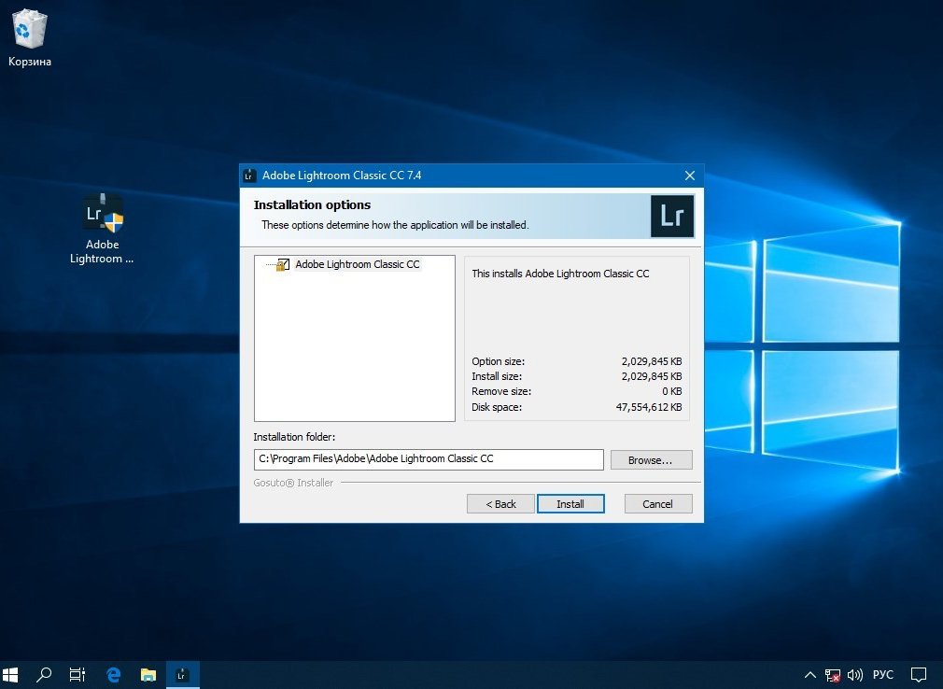The width and height of the screenshot is (943, 689).
Task: Close the installer dialog window
Action: pyautogui.click(x=690, y=176)
